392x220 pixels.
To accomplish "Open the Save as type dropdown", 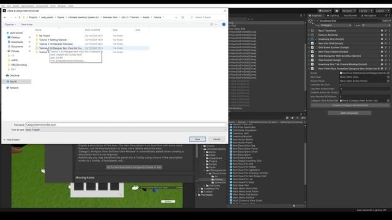I will point(126,130).
